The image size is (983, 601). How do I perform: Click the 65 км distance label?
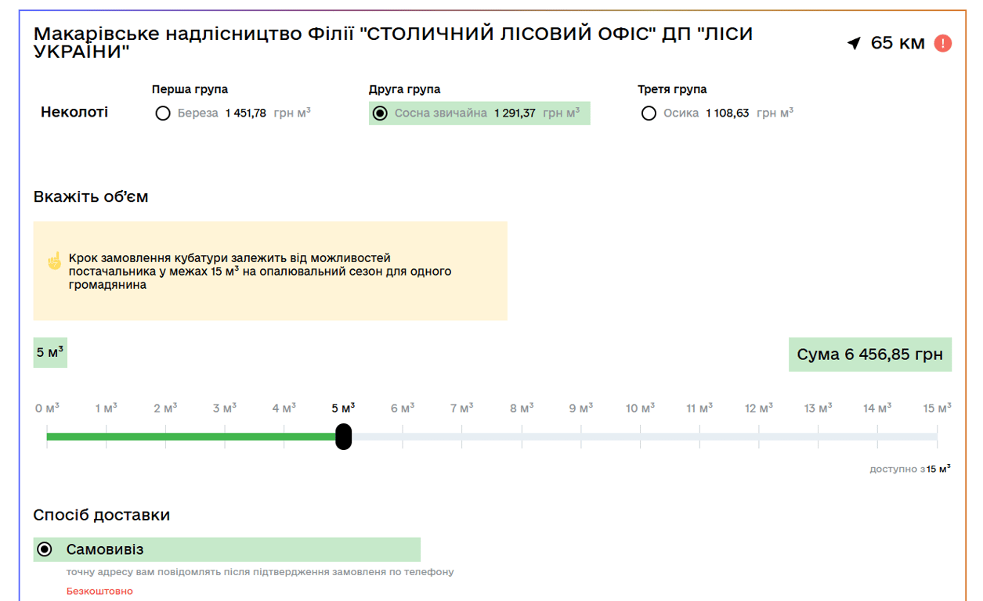click(x=898, y=43)
